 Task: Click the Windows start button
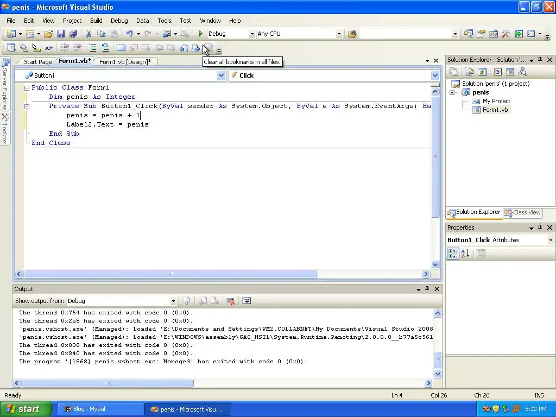pos(25,409)
